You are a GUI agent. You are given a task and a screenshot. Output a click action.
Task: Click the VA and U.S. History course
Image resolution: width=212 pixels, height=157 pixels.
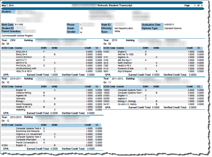[x=127, y=104]
